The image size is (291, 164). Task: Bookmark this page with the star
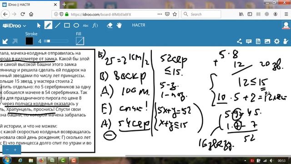tap(175, 14)
